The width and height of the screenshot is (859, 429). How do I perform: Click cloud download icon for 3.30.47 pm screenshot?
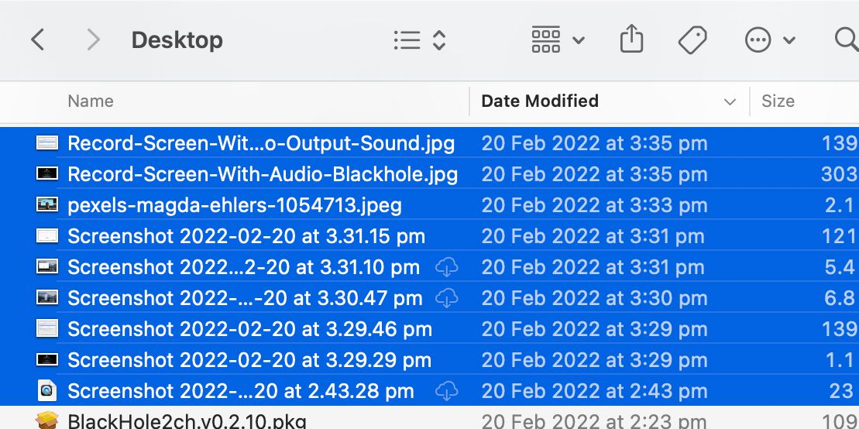[446, 298]
